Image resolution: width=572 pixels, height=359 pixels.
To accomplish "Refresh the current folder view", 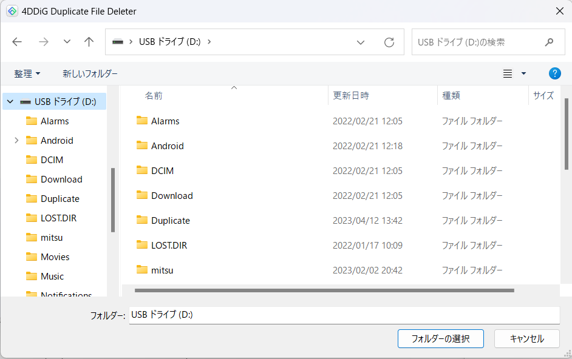I will tap(389, 42).
